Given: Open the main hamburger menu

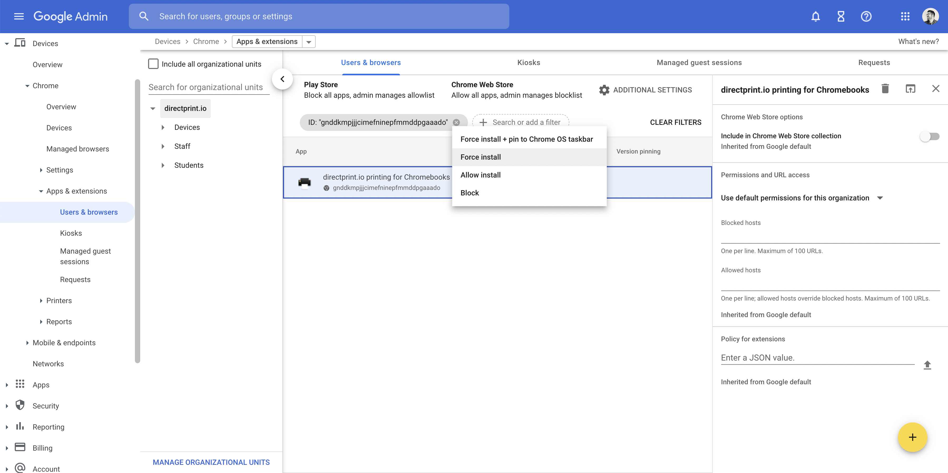Looking at the screenshot, I should pos(19,16).
